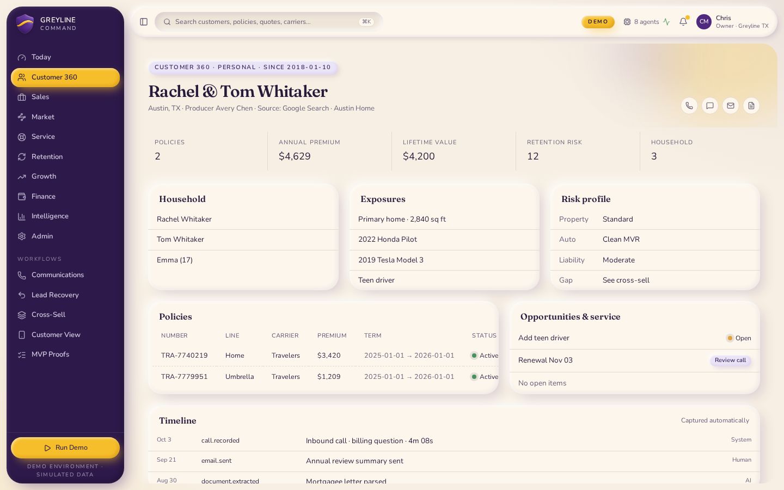Open the Admin settings page
The height and width of the screenshot is (490, 784).
65,236
